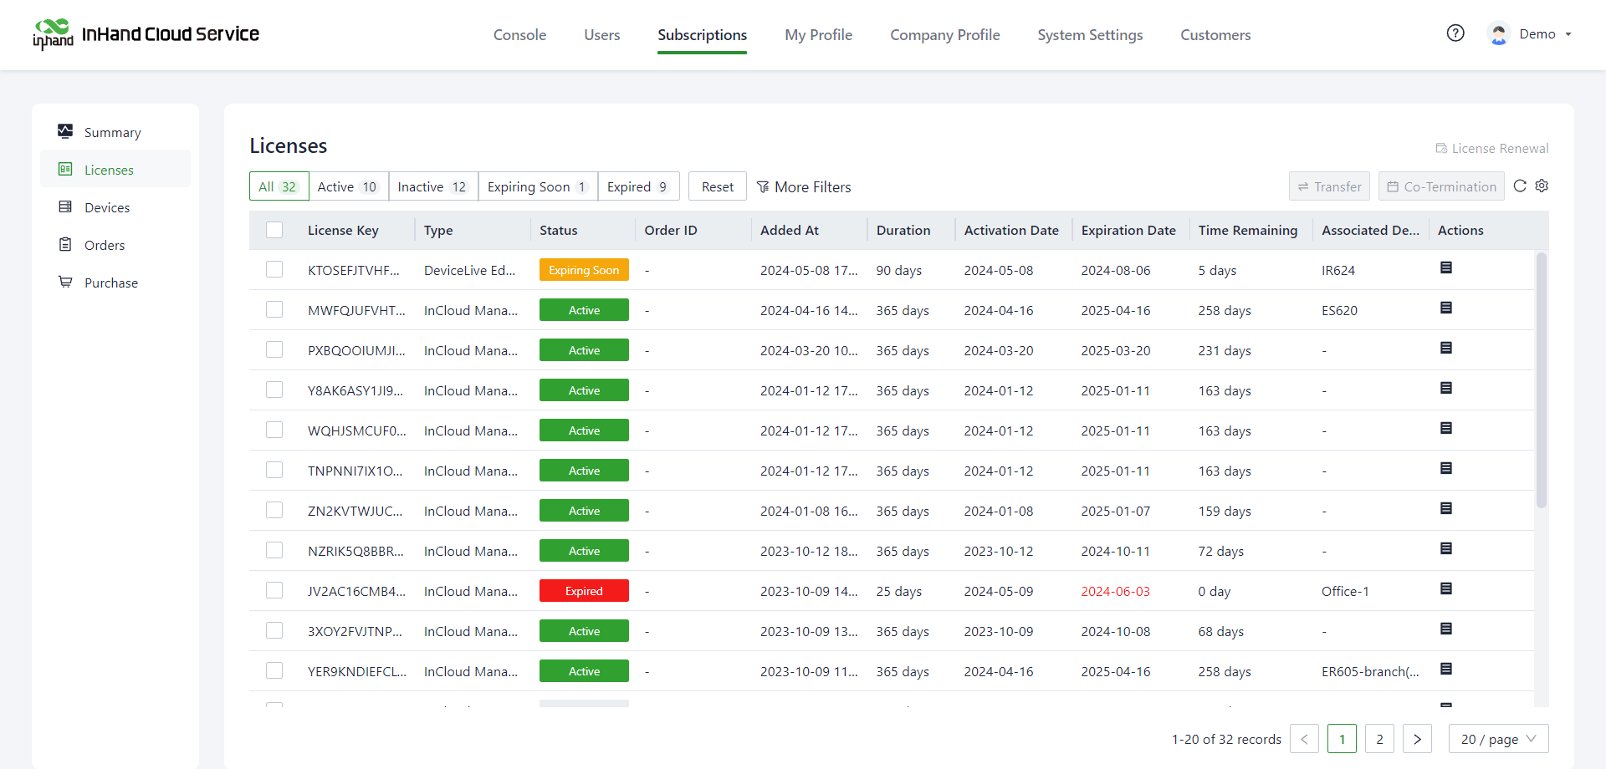Expand the 20 / page size dropdown
The height and width of the screenshot is (769, 1606).
[1498, 739]
